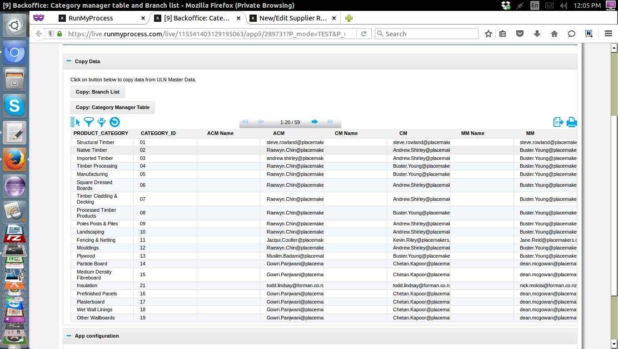Apply the table filter with the funnel icon
The width and height of the screenshot is (618, 349).
coord(89,122)
